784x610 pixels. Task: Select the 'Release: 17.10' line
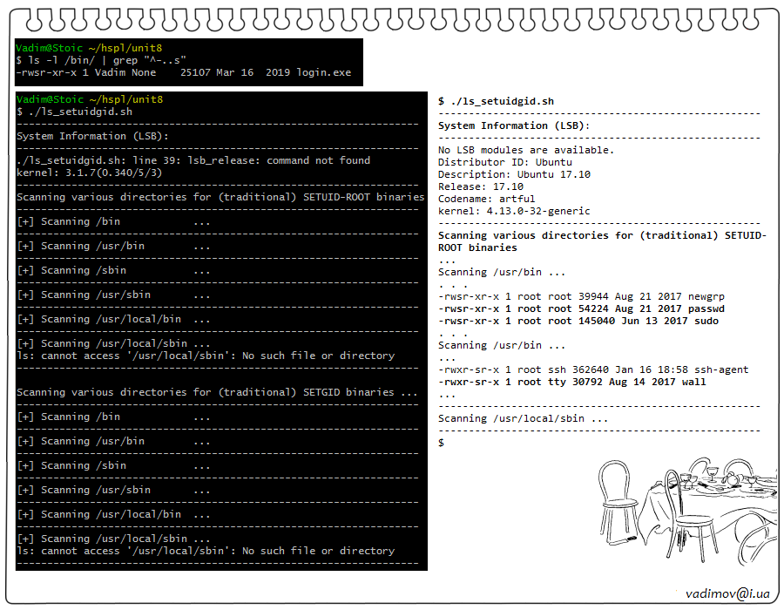[x=480, y=186]
